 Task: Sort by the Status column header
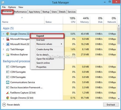coord(54,20)
